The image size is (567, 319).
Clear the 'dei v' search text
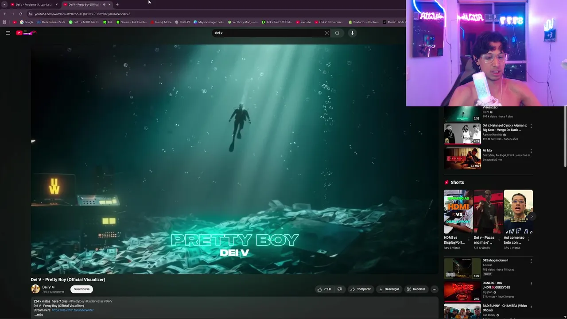click(326, 33)
